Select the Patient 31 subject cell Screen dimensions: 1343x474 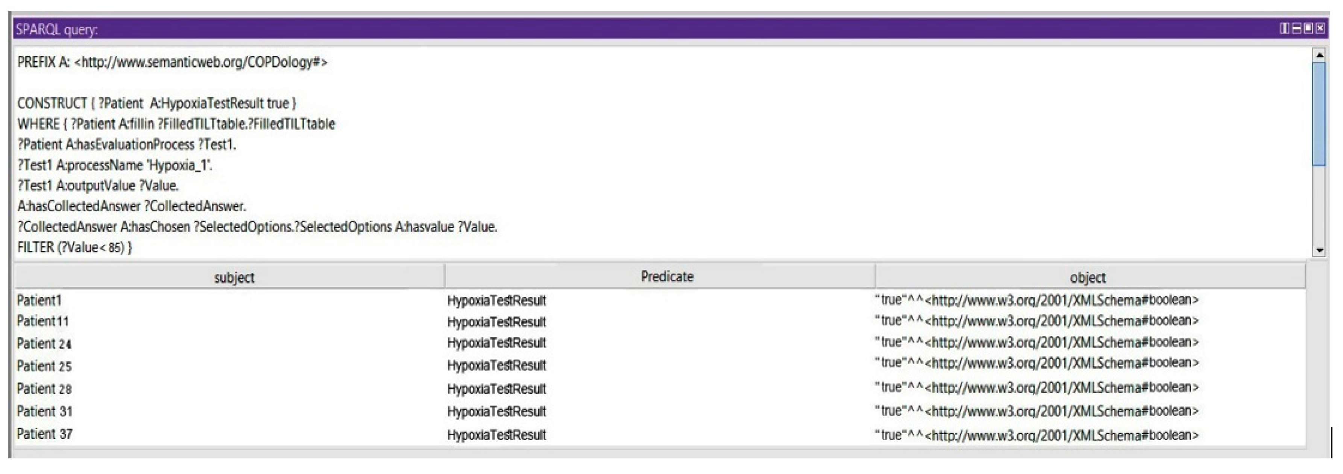click(44, 412)
